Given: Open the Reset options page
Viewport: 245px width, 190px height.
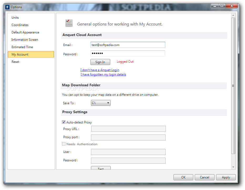Looking at the screenshot, I should [15, 62].
